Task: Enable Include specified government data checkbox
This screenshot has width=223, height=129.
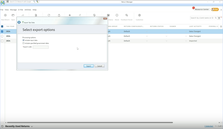Action: (x=24, y=43)
